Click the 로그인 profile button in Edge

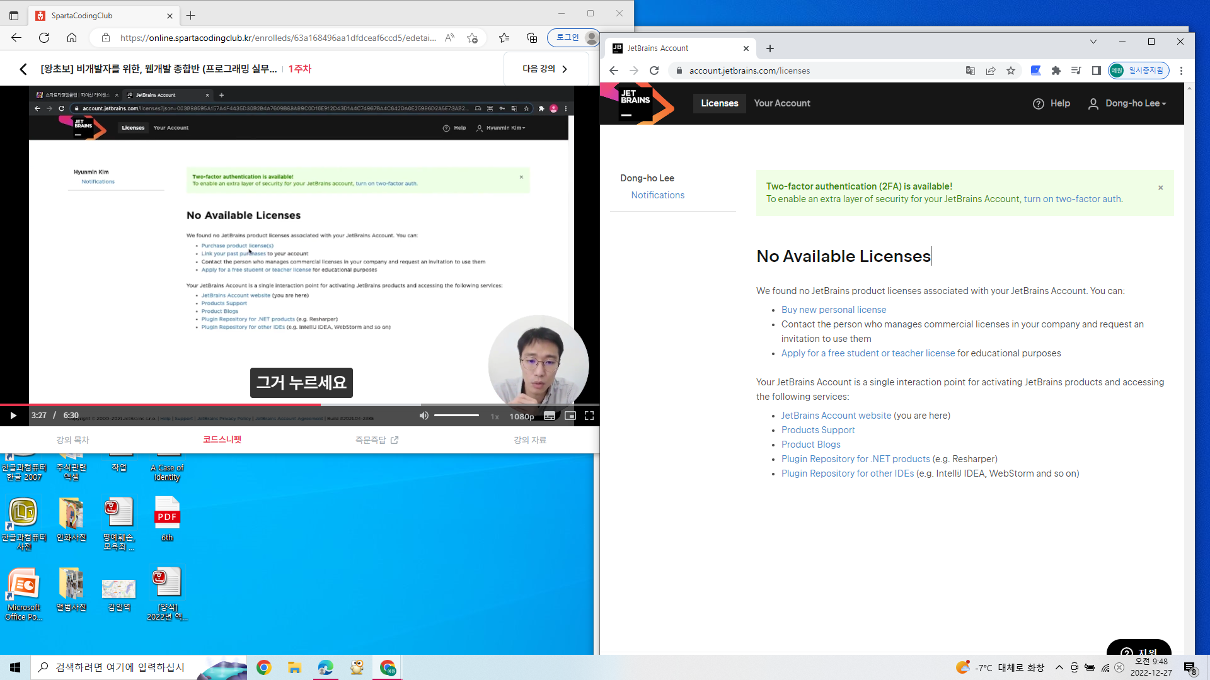[573, 38]
